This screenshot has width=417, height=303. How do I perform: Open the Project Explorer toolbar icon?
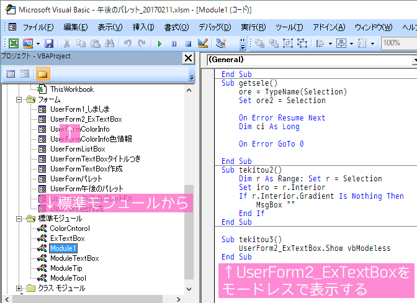coord(221,43)
